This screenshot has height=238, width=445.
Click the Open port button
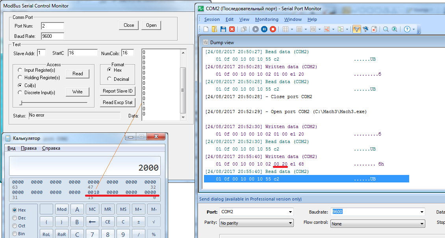(x=151, y=25)
